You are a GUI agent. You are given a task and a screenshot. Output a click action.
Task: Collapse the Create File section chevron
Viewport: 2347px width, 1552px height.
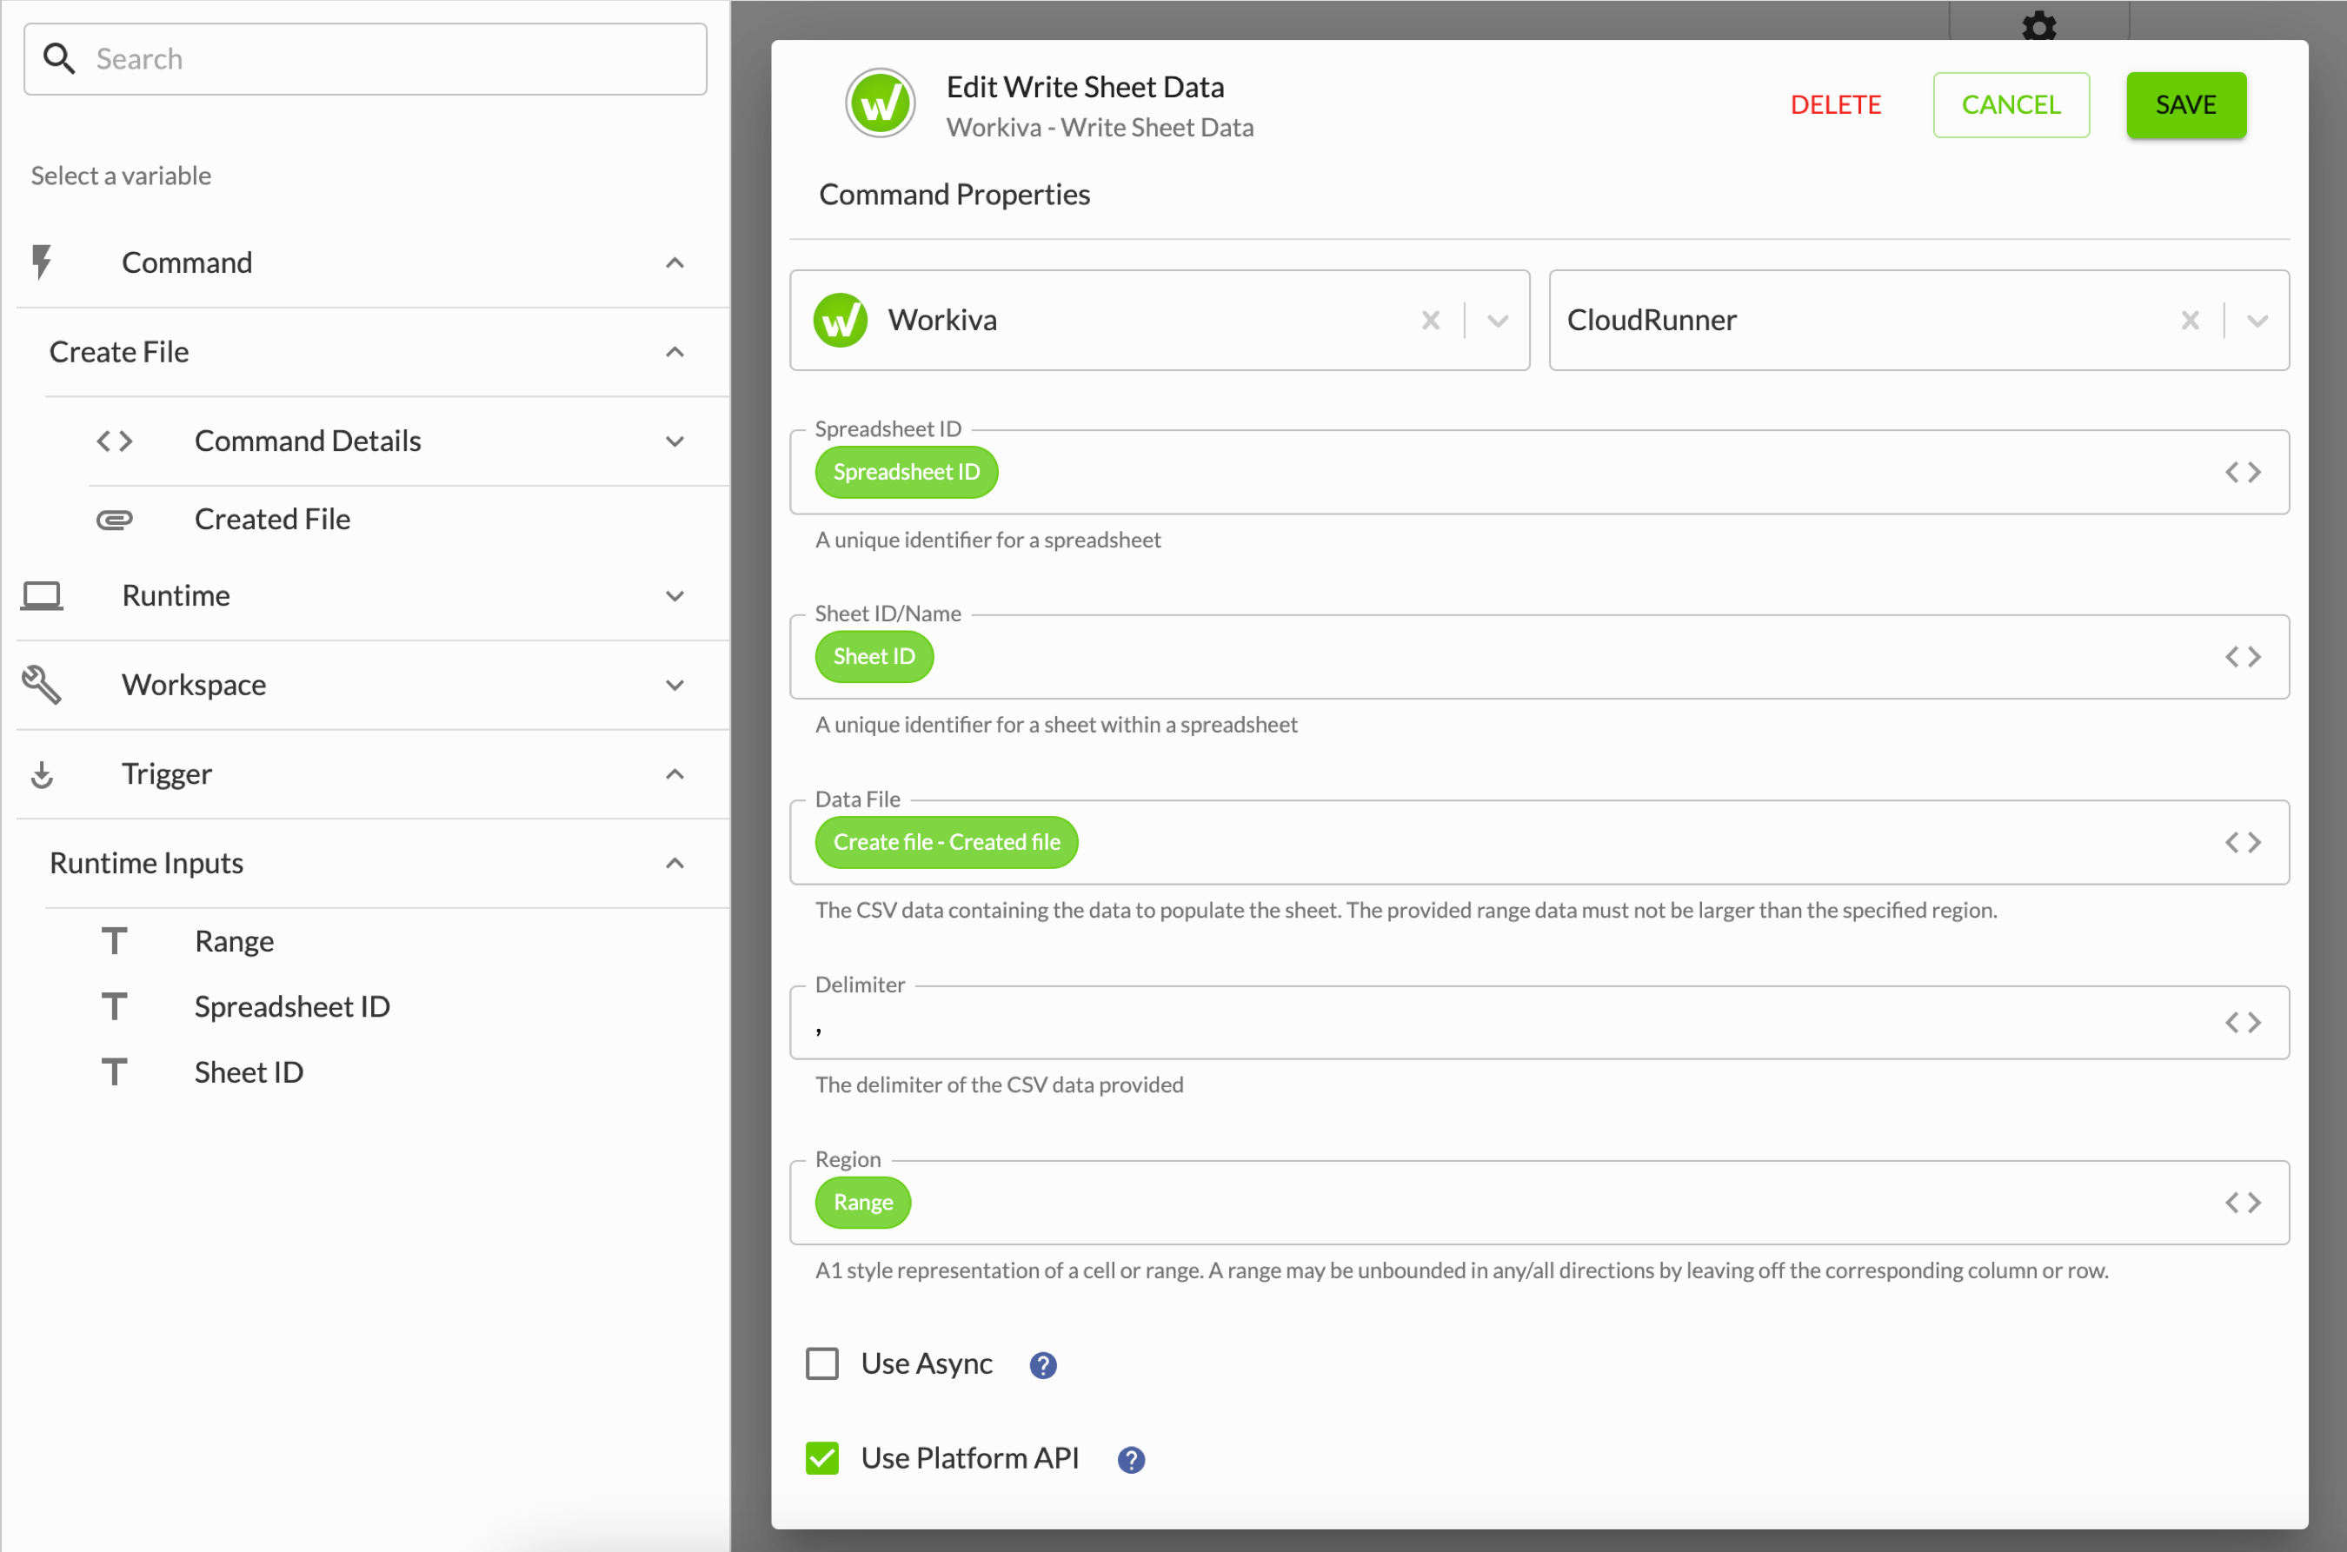click(675, 351)
